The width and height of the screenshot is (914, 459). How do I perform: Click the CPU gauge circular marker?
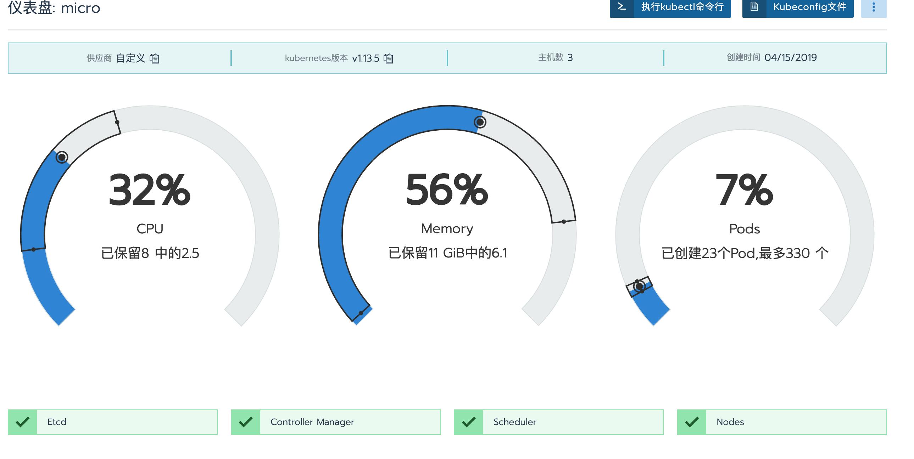[62, 157]
